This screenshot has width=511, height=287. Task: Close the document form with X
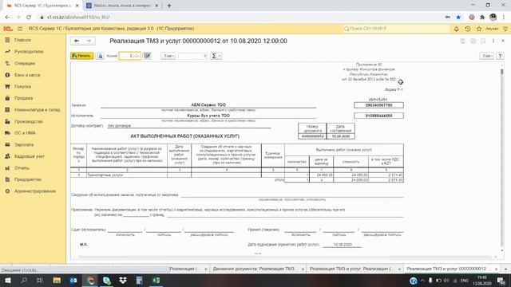[503, 41]
